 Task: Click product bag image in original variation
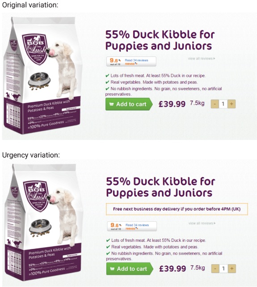tap(42, 76)
